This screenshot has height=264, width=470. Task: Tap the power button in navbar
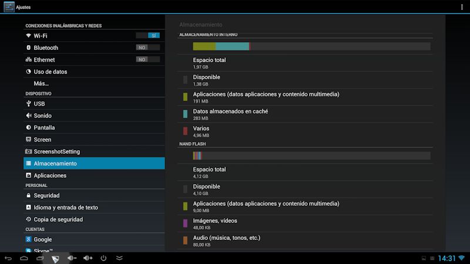coord(103,258)
